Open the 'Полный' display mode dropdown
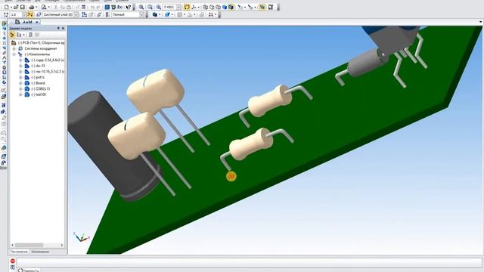The image size is (484, 272). pos(141,14)
